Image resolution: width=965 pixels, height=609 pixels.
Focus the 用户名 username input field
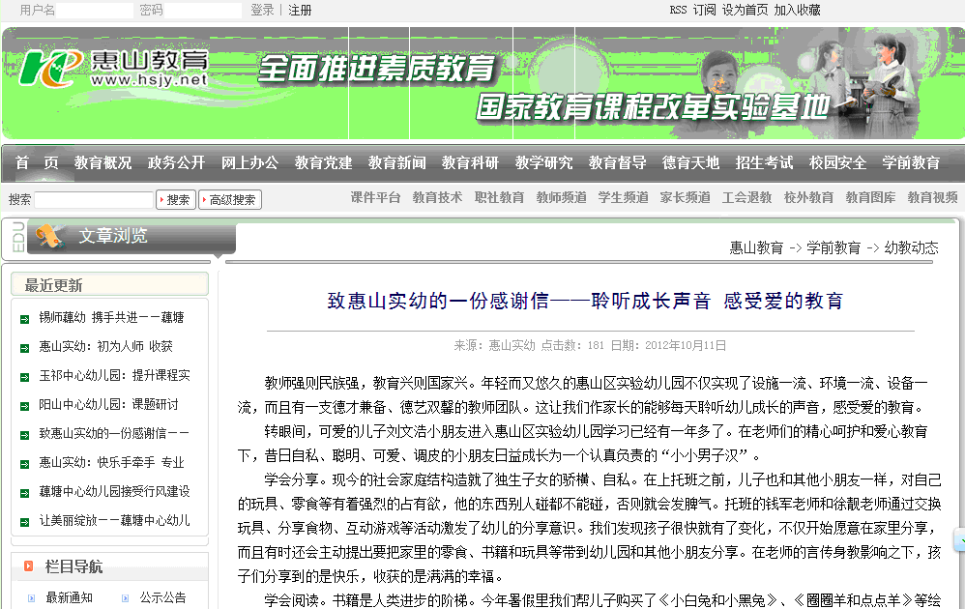point(94,10)
